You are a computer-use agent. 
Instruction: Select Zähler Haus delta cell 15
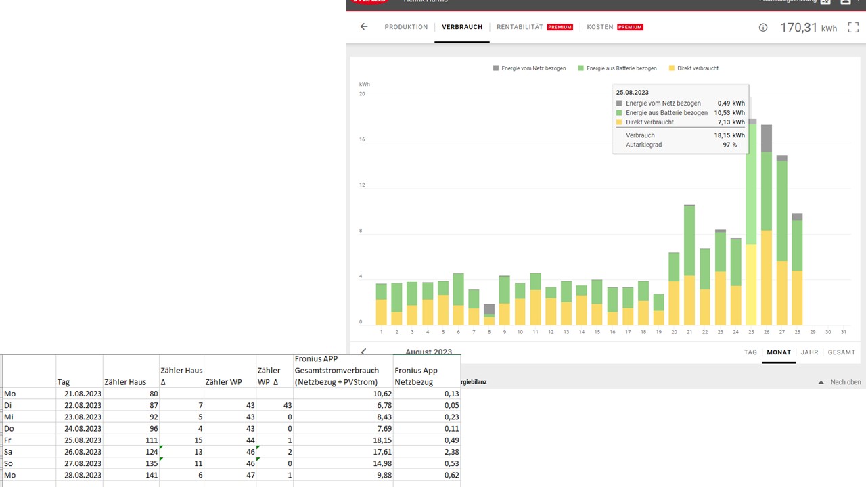click(181, 440)
